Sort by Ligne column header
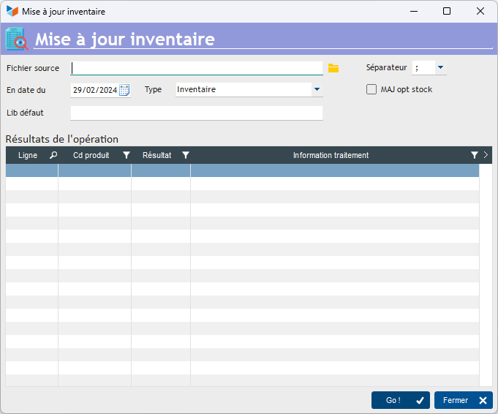Viewport: 498px width, 414px height. pyautogui.click(x=28, y=155)
